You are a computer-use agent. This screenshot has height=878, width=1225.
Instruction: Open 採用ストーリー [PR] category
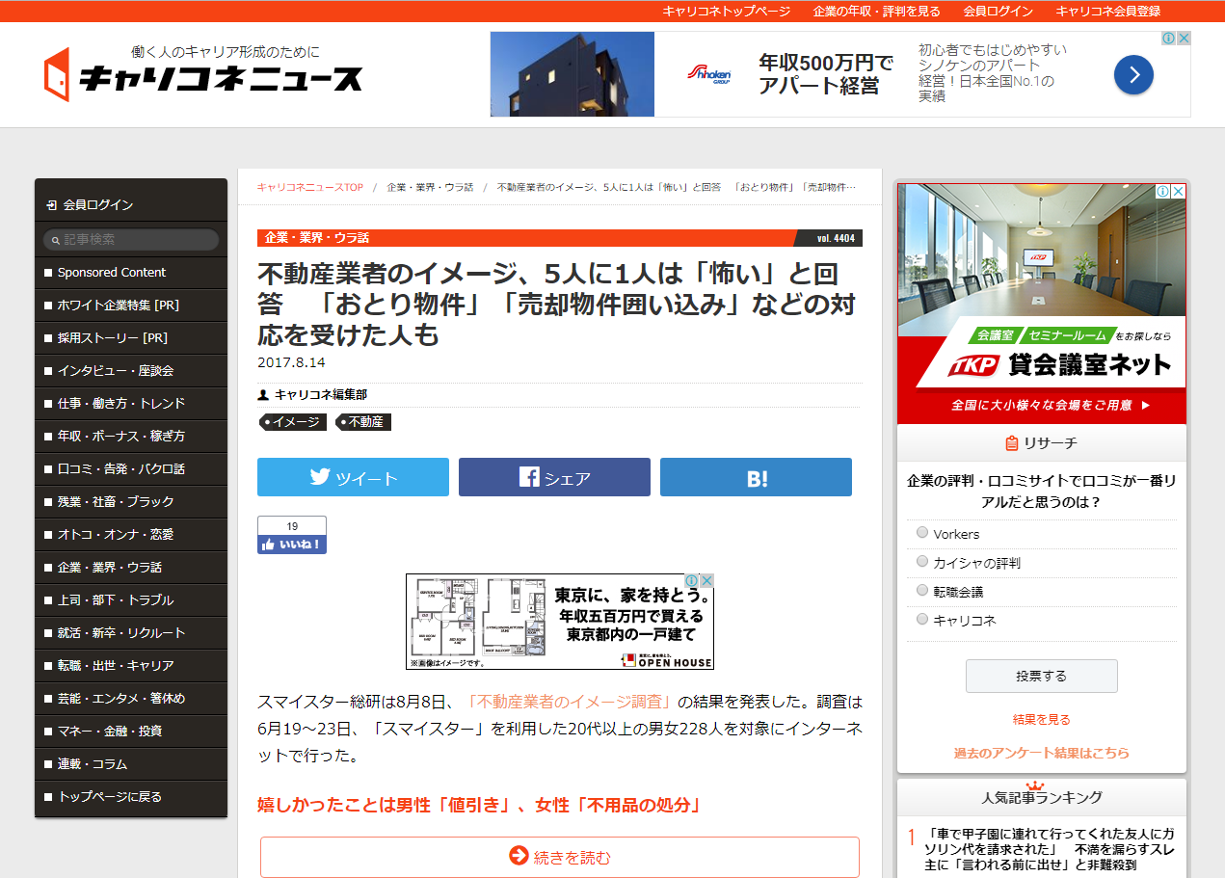(131, 338)
